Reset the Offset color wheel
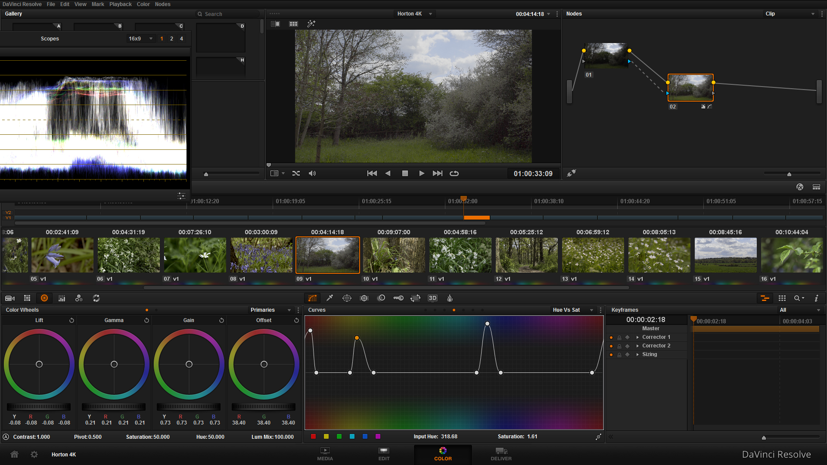 pos(296,320)
